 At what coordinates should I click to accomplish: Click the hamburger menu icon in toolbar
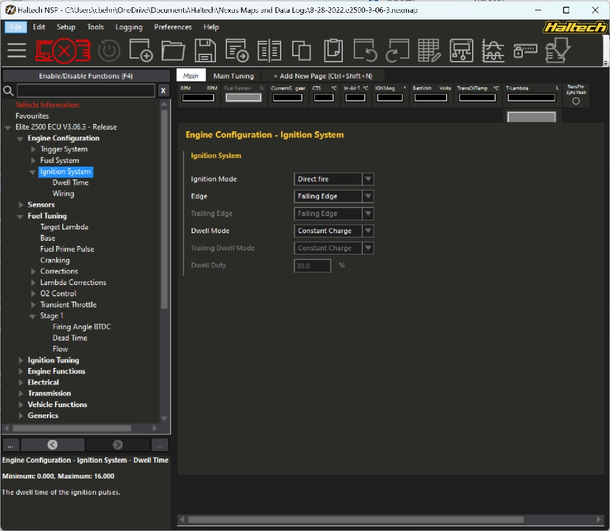17,51
